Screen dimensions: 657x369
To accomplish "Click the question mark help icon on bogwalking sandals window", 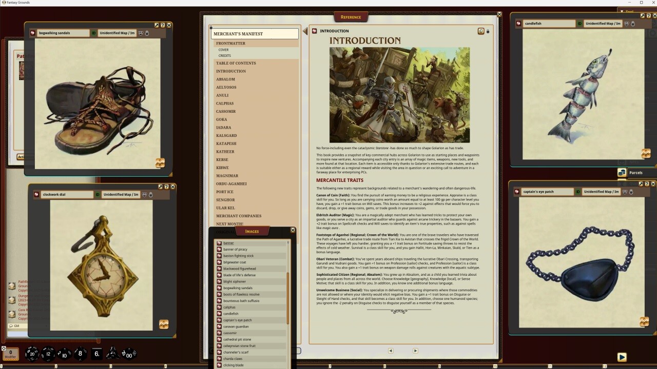I will coord(162,25).
